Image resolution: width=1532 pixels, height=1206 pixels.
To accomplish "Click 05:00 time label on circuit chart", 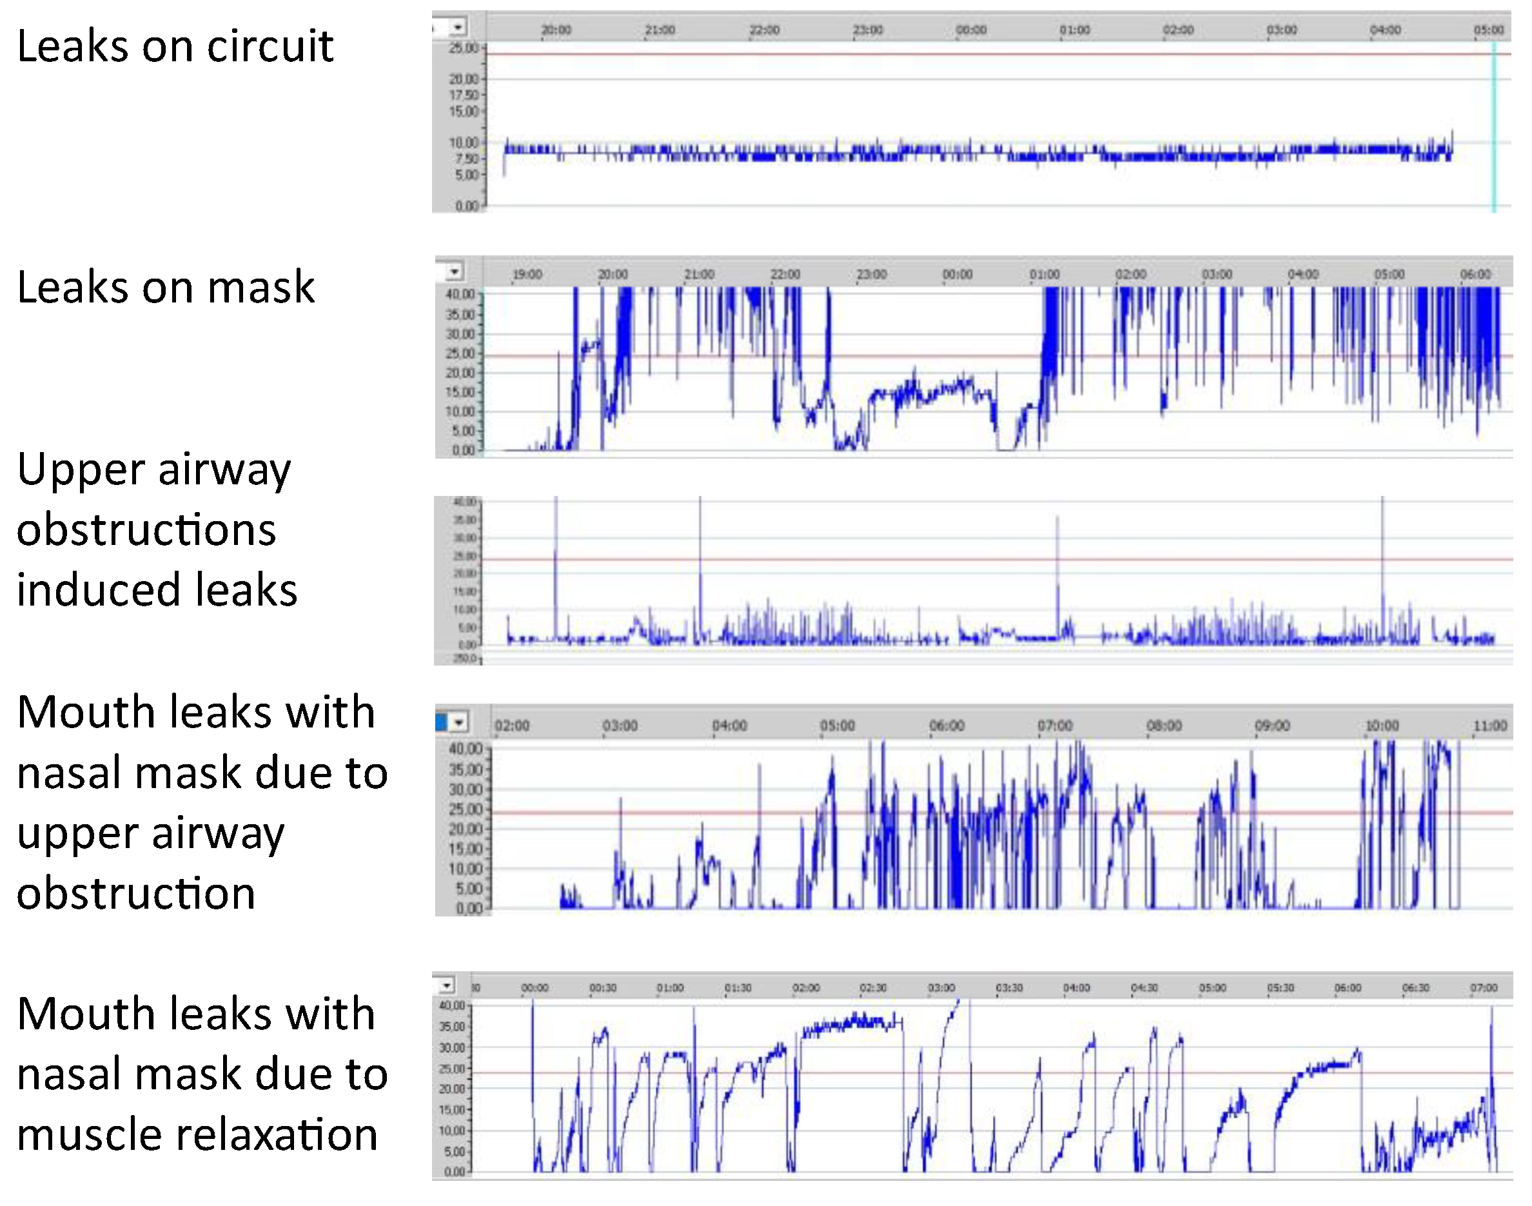I will point(1488,30).
